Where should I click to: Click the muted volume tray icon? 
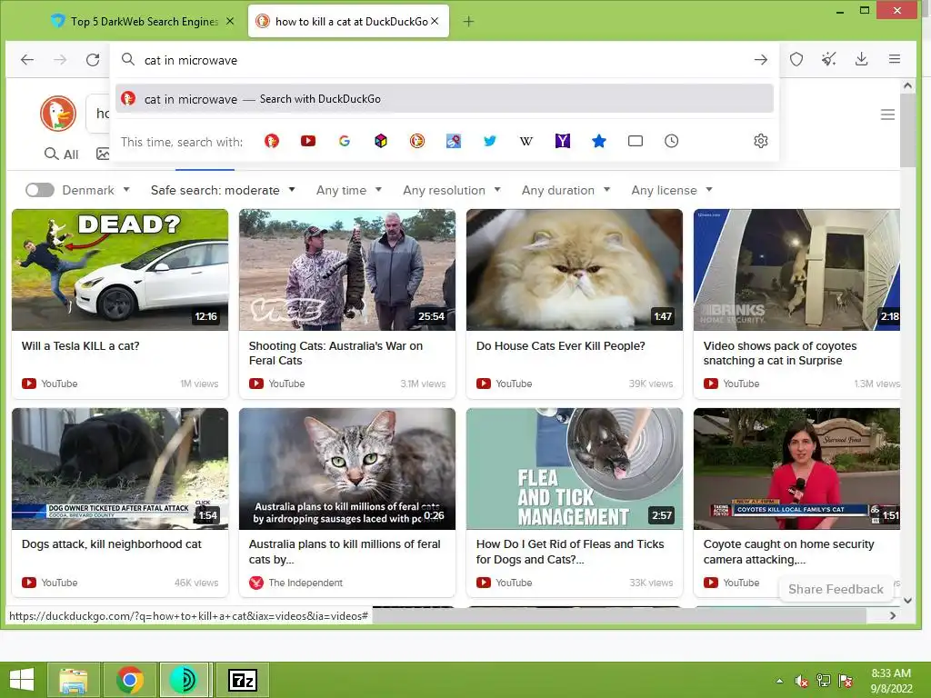coord(801,681)
